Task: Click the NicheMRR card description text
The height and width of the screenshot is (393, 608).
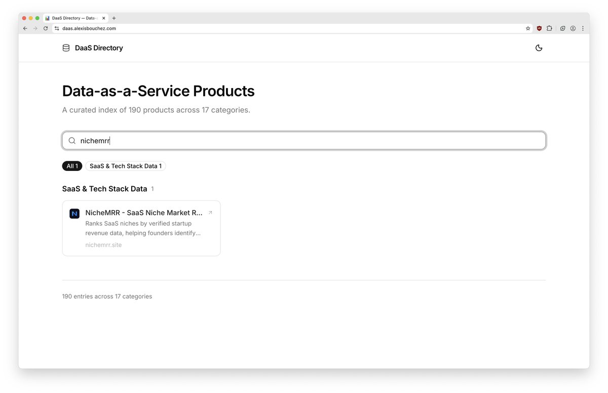Action: click(143, 228)
